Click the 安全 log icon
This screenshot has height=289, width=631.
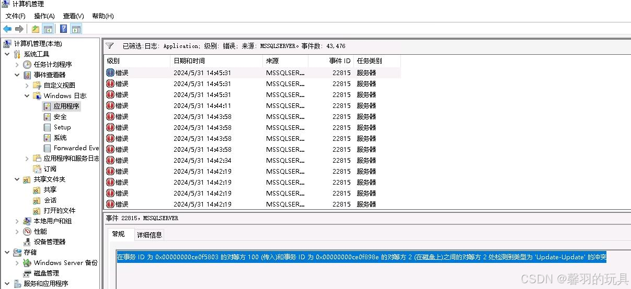point(48,117)
